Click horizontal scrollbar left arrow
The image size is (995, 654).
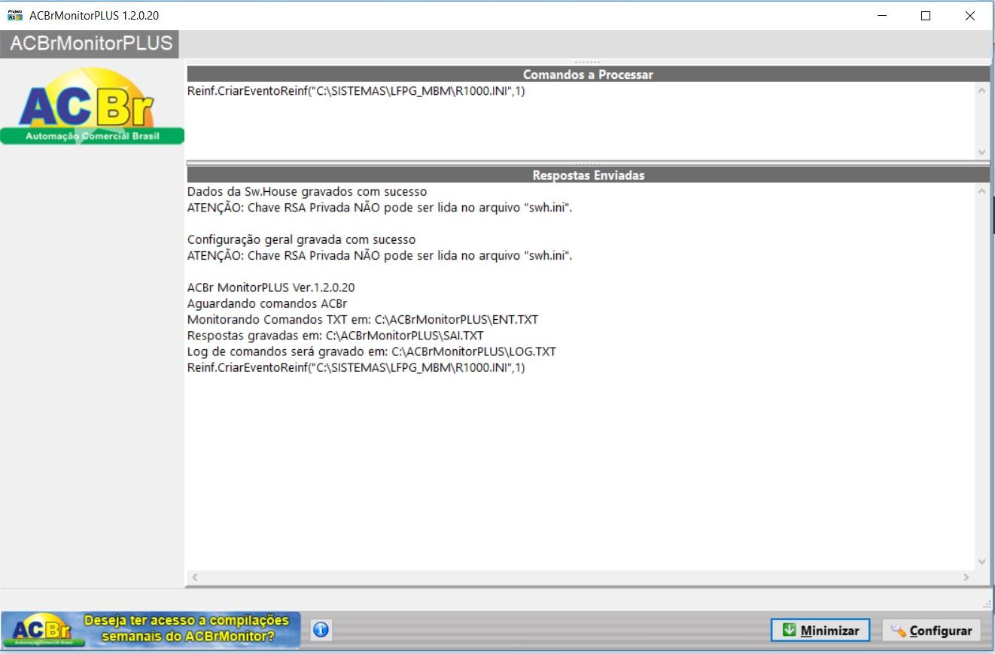pos(194,577)
